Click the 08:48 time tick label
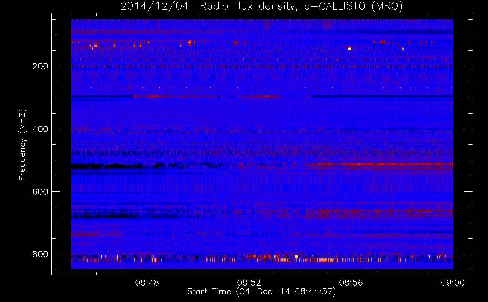This screenshot has width=488, height=302. point(147,283)
